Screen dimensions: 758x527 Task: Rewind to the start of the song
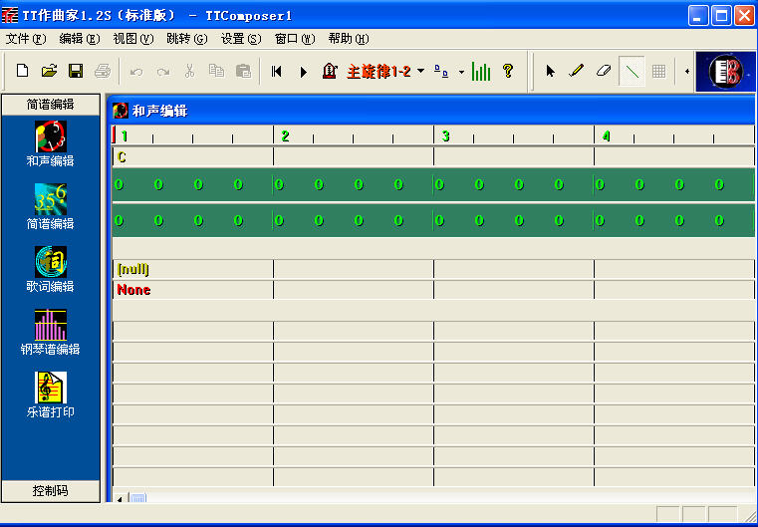click(277, 72)
